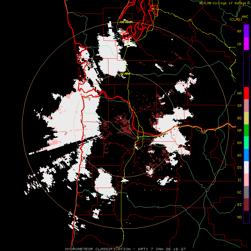This screenshot has height=251, width=251.
Task: Click the yellow BD legend color swatch
Action: click(x=246, y=118)
